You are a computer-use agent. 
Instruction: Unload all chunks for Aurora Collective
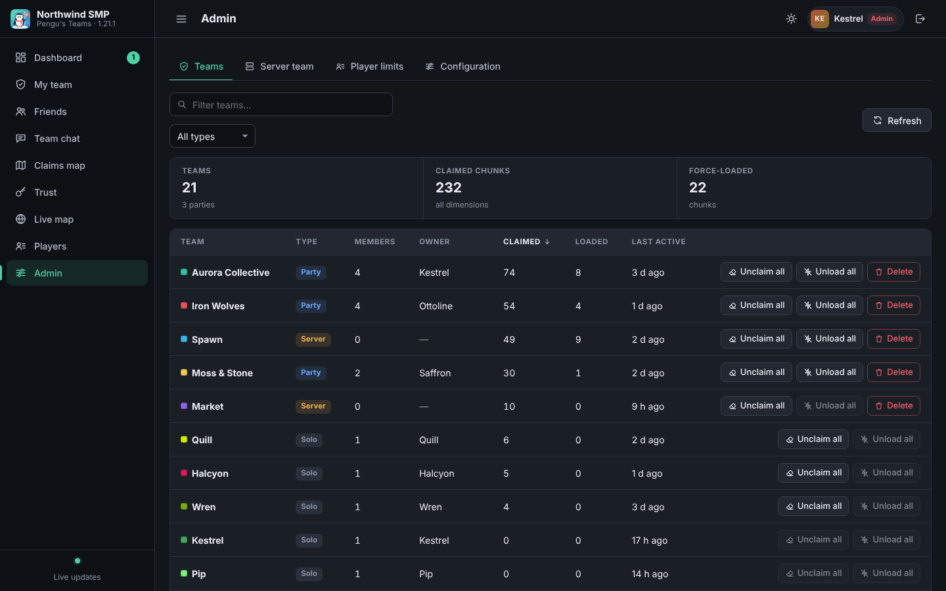pyautogui.click(x=830, y=272)
